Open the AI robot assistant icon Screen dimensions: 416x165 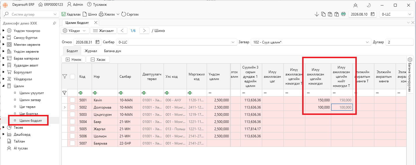point(356,5)
